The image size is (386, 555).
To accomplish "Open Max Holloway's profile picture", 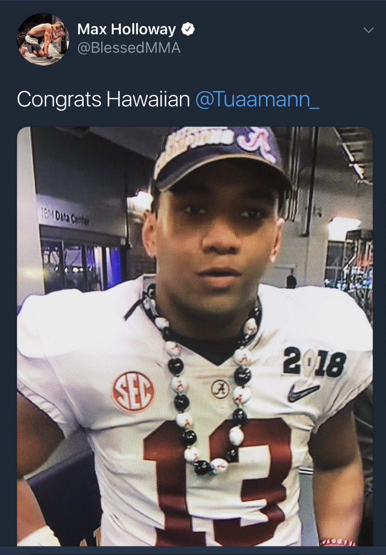I will 43,39.
